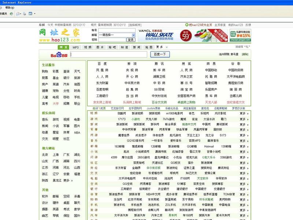This screenshot has height=220, width=293.
Task: Expand 更多 in the 音乐 row
Action: (x=244, y=141)
